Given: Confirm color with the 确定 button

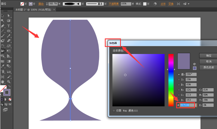Looking at the screenshot, I should point(209,55).
